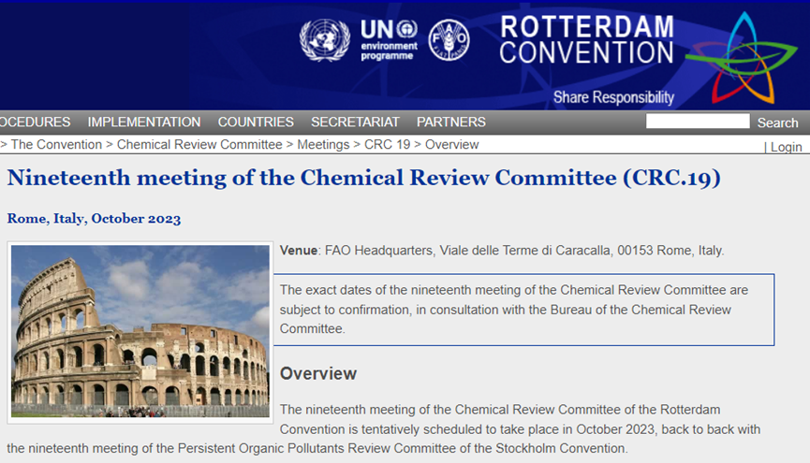Screen dimensions: 810x463
Task: Open the Secretariat menu
Action: pos(355,123)
